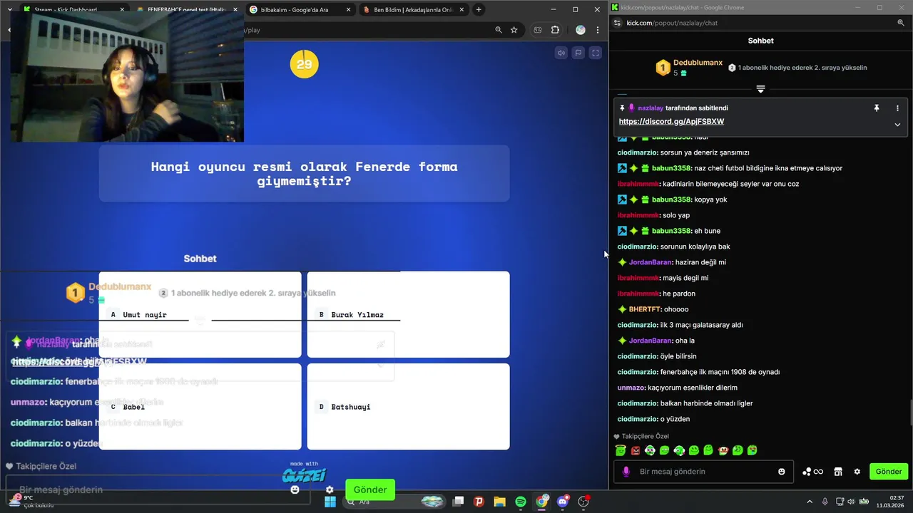
Task: Choose answer C Babel
Action: point(200,406)
